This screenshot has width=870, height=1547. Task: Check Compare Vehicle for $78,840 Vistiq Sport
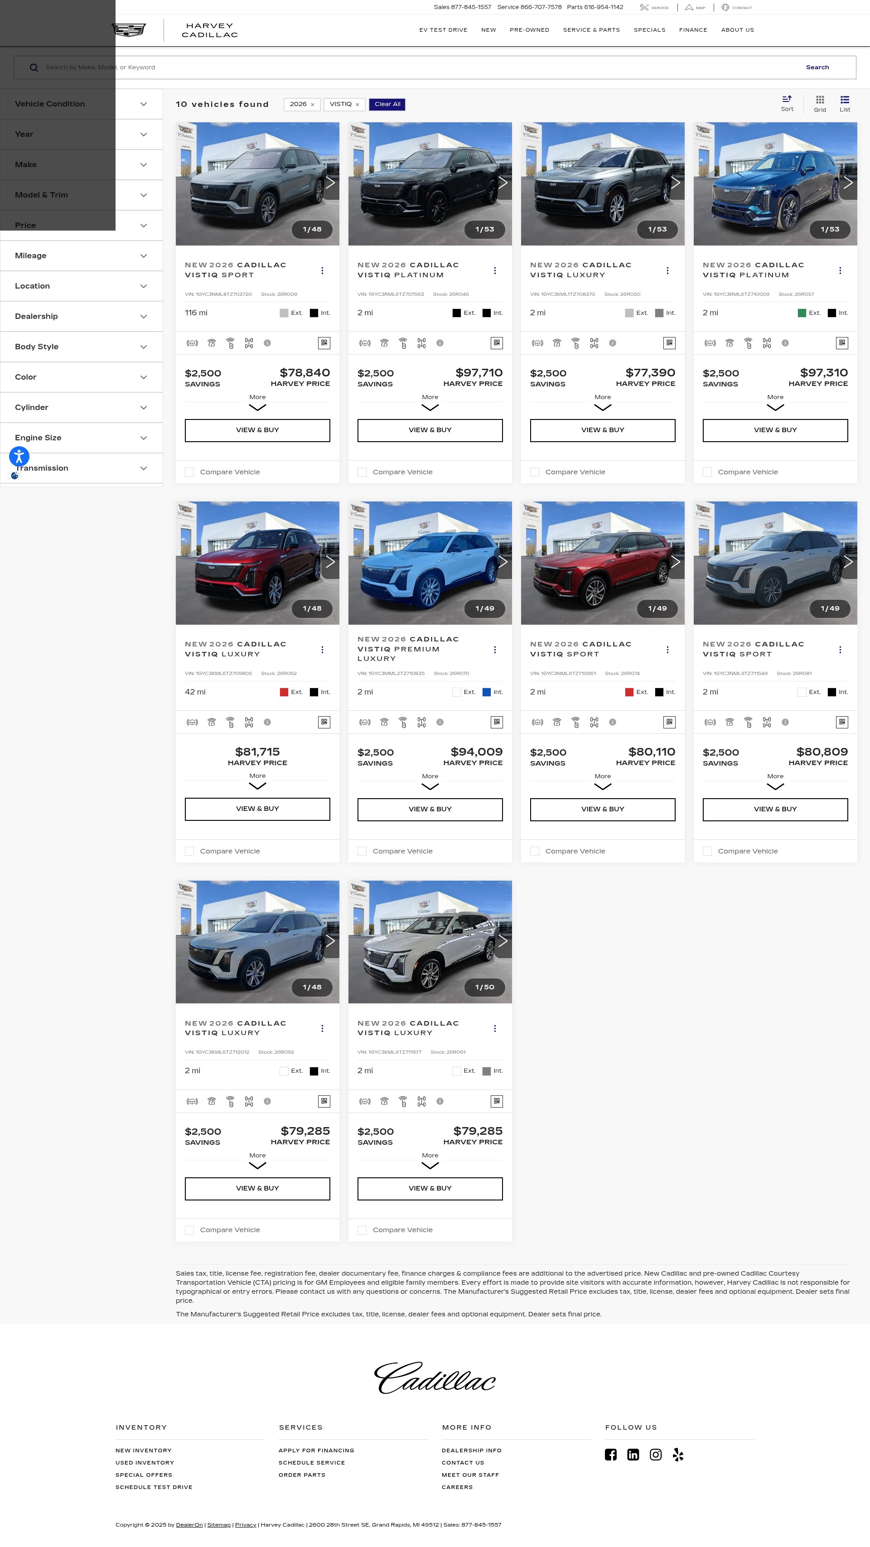[189, 472]
